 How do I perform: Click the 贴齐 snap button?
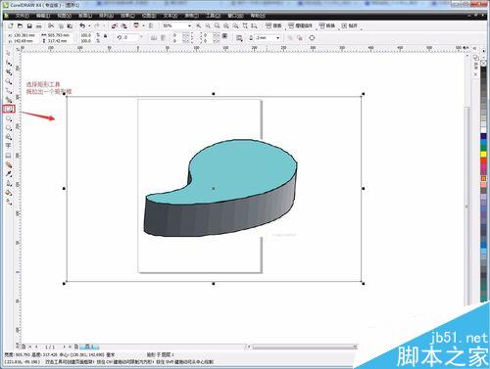coord(350,25)
